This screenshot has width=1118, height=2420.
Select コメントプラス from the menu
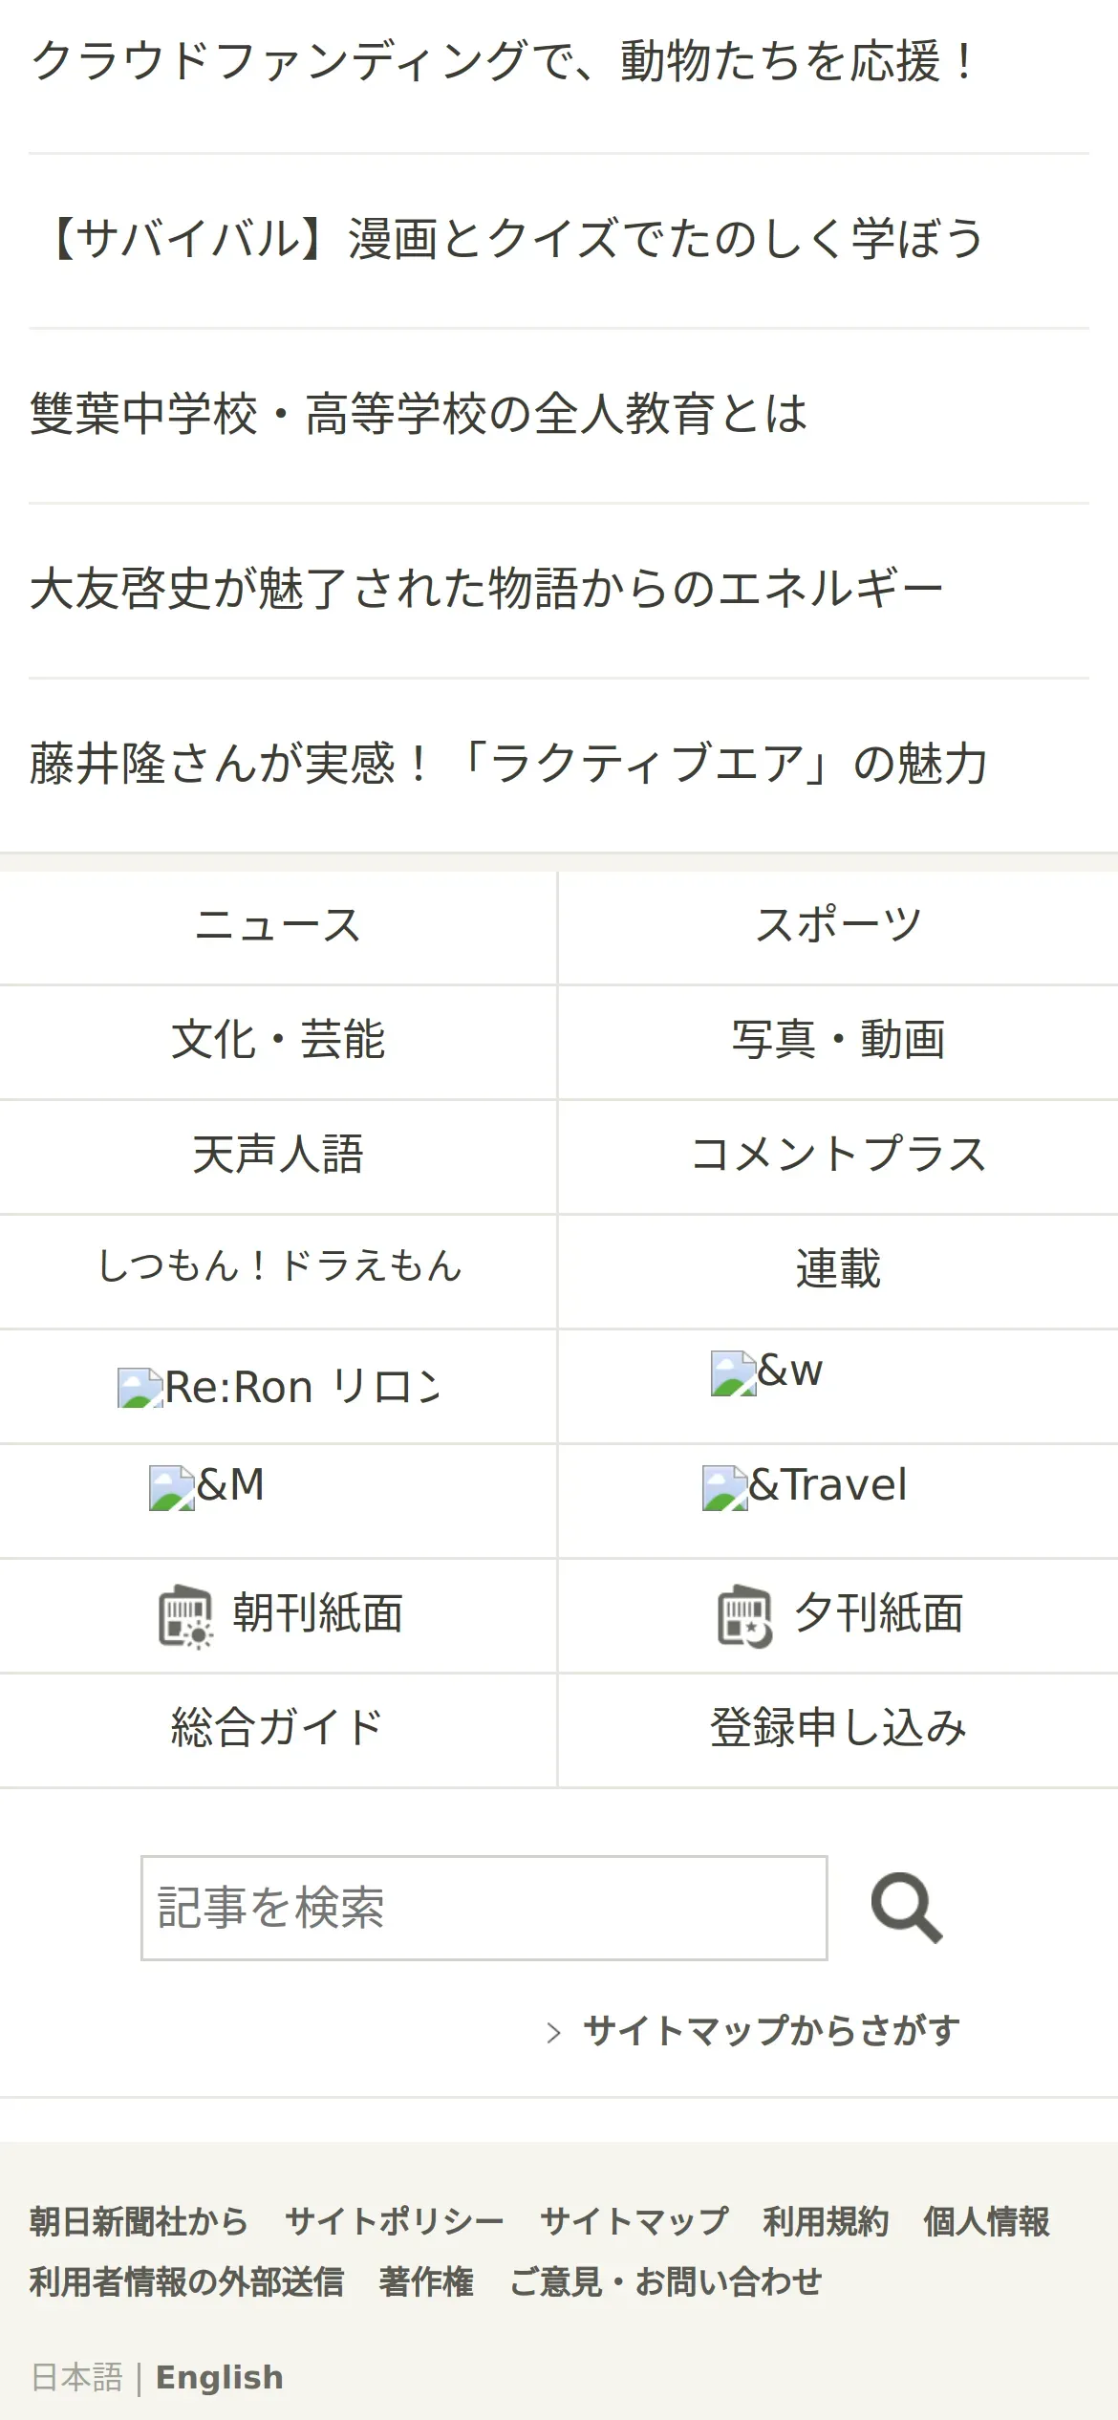click(838, 1156)
